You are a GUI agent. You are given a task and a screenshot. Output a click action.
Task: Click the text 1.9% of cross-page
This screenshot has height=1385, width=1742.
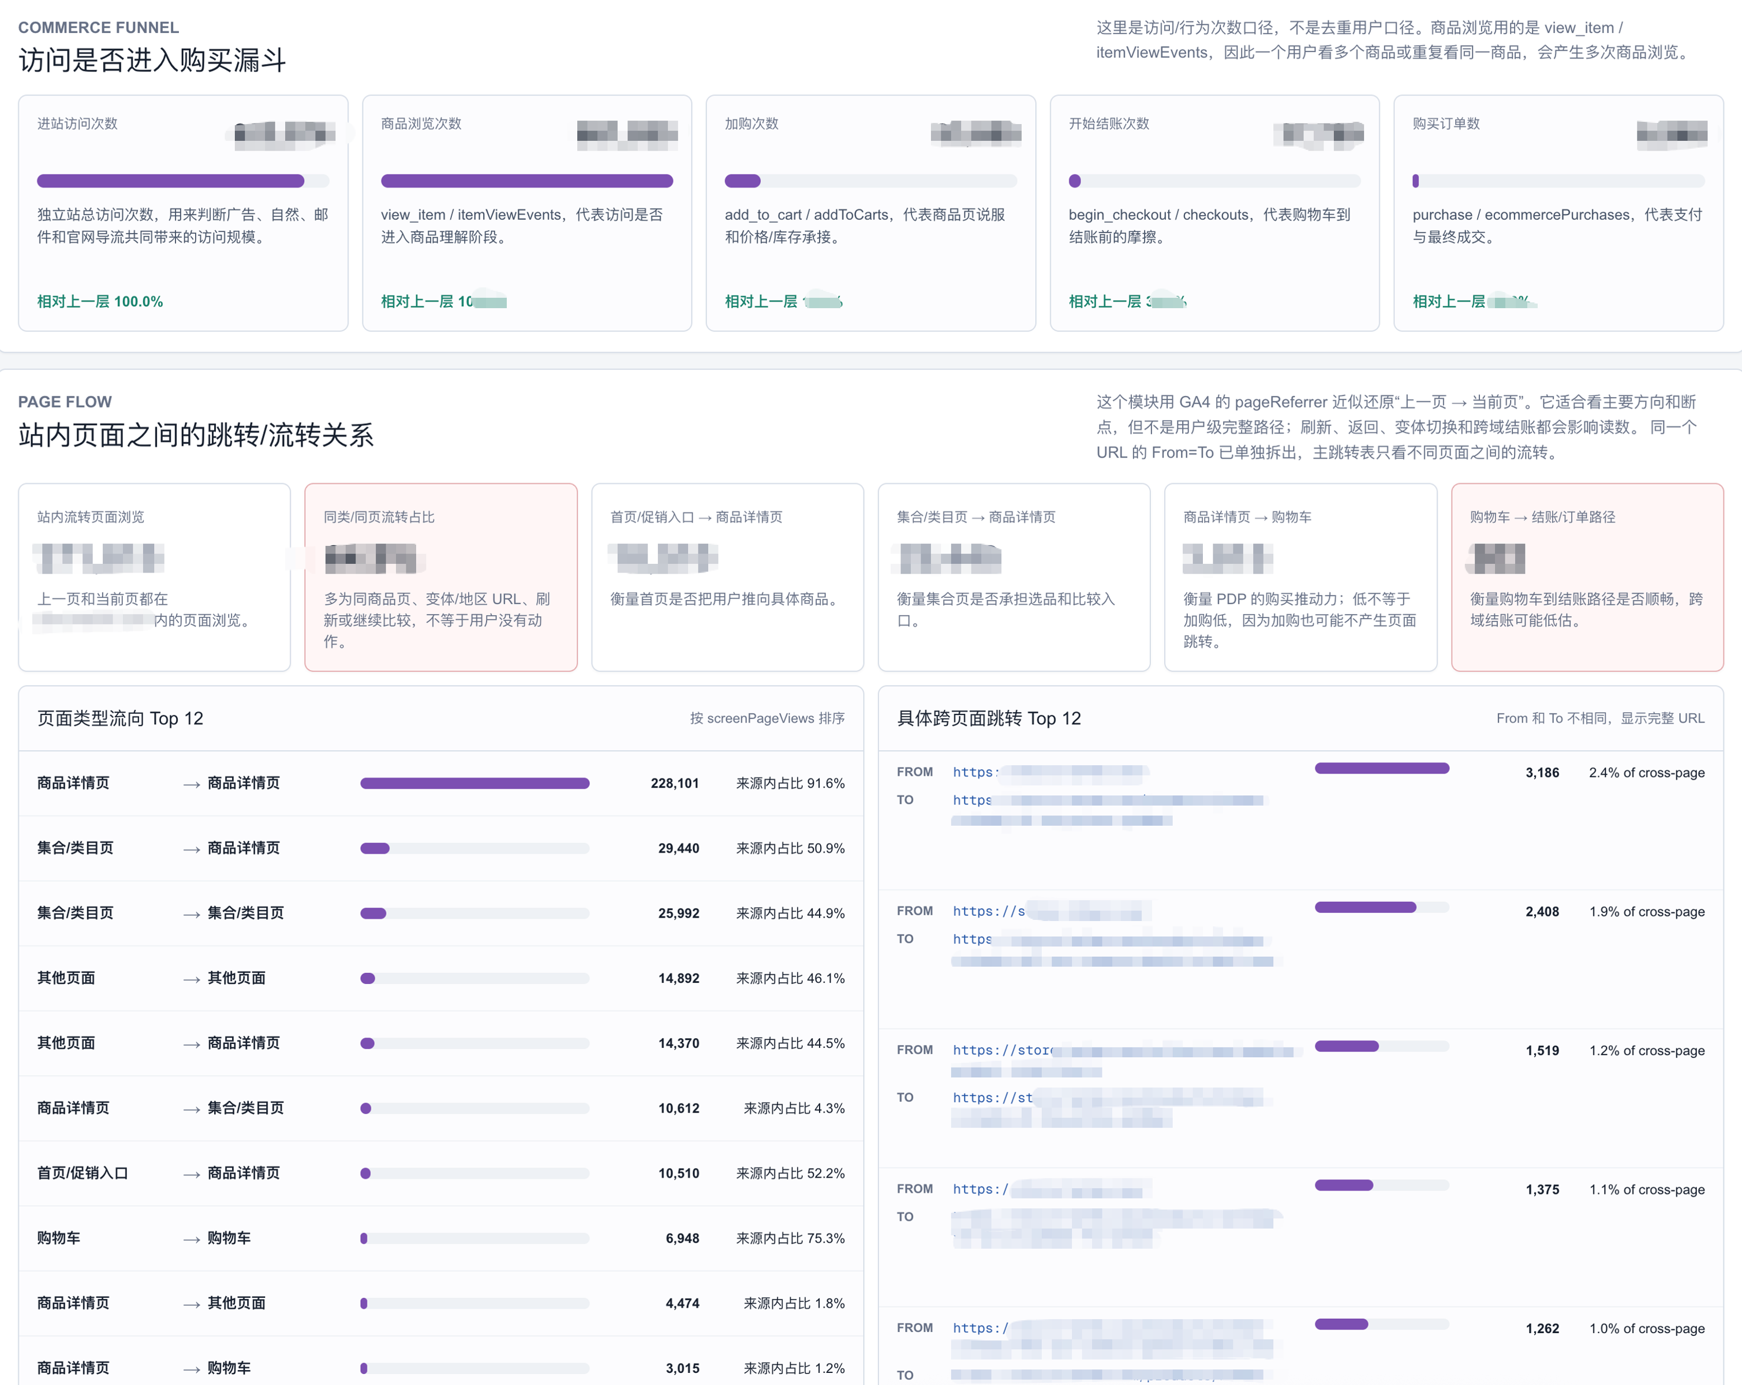click(1647, 912)
